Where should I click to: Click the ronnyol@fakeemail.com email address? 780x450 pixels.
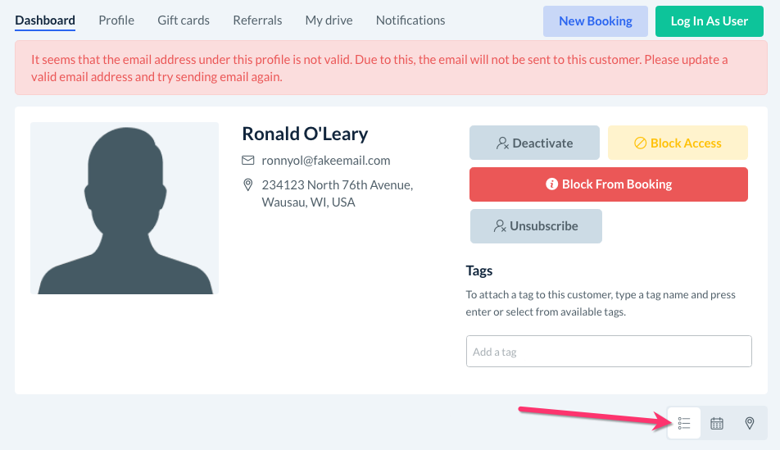(x=326, y=161)
